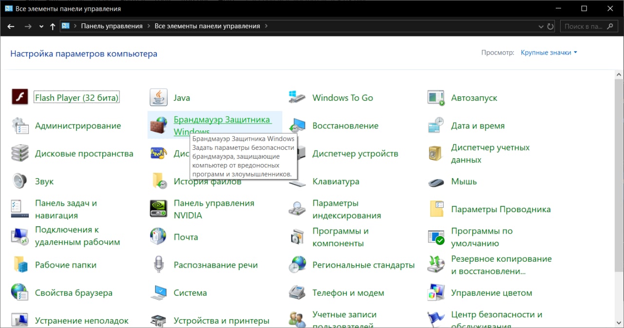Expand the address bar history dropdown arrow
This screenshot has width=624, height=328.
[541, 26]
